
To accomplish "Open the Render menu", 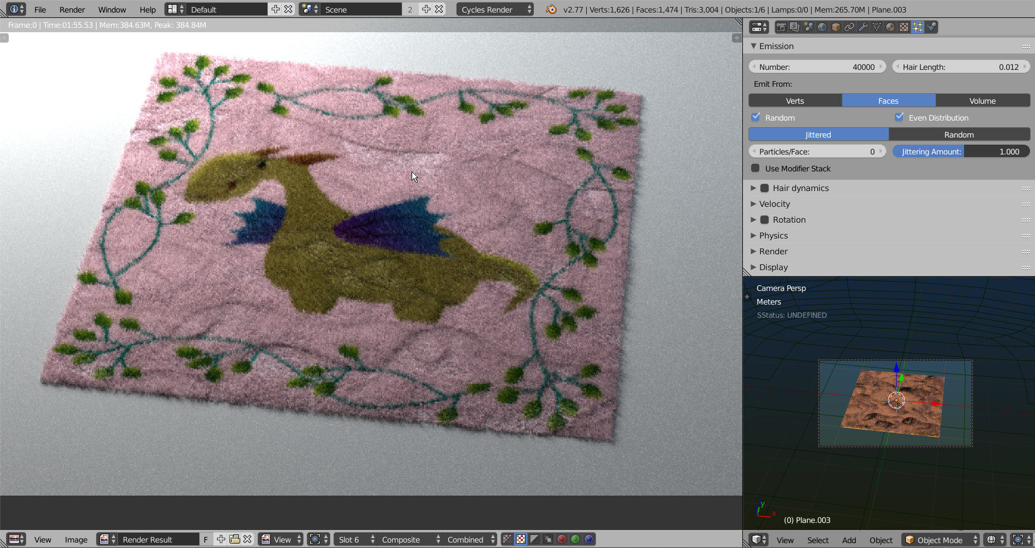I will (x=72, y=9).
